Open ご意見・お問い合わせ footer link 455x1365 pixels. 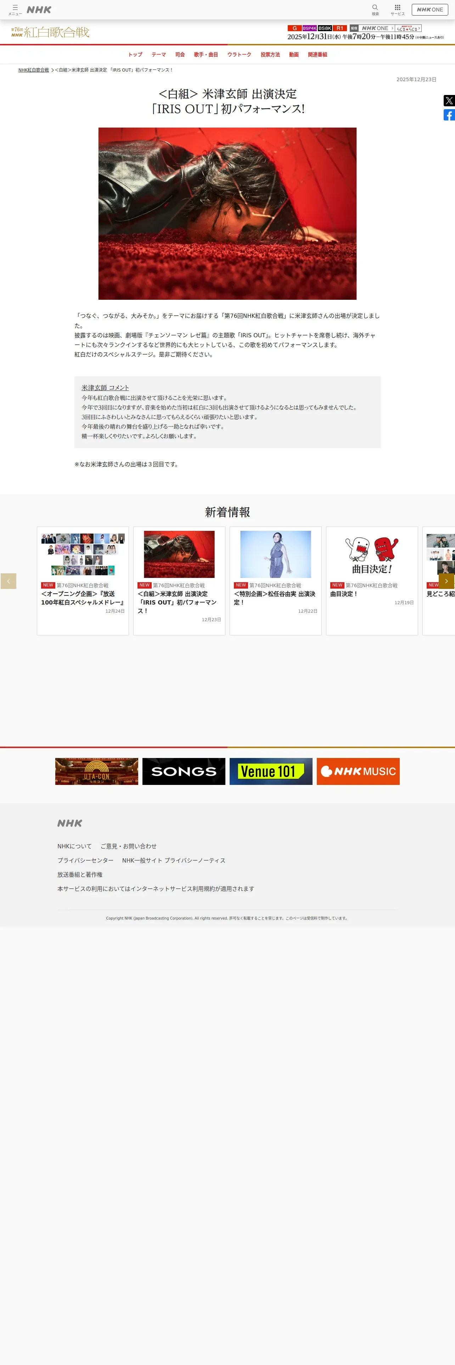(x=129, y=846)
